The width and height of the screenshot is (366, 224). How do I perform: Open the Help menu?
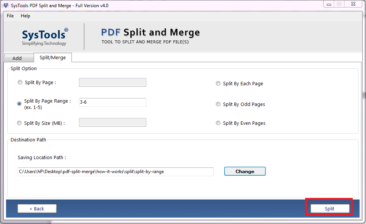pos(25,16)
